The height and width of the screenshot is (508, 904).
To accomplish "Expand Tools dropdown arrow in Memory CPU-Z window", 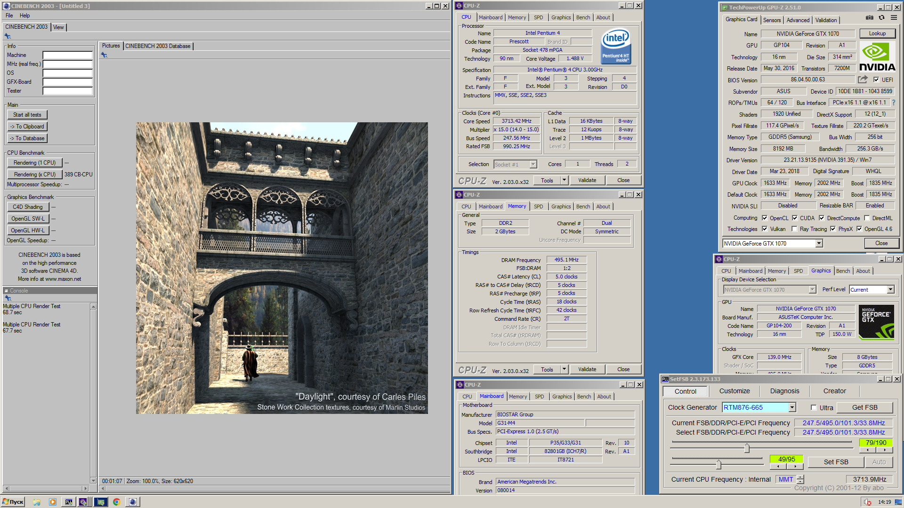I will click(x=564, y=369).
